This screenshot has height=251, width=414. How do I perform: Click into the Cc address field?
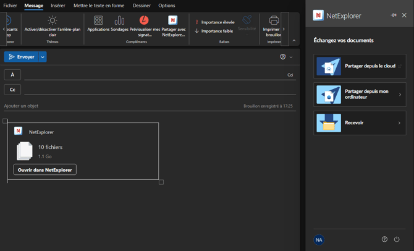pyautogui.click(x=160, y=90)
